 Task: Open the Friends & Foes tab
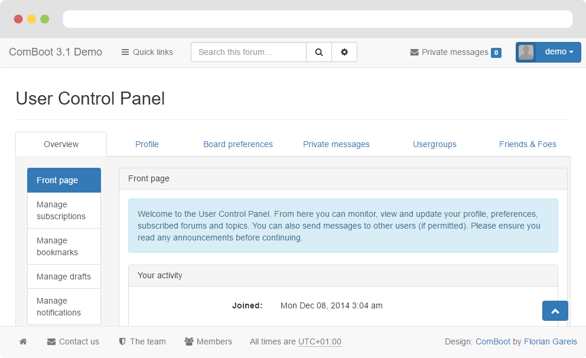(x=528, y=144)
